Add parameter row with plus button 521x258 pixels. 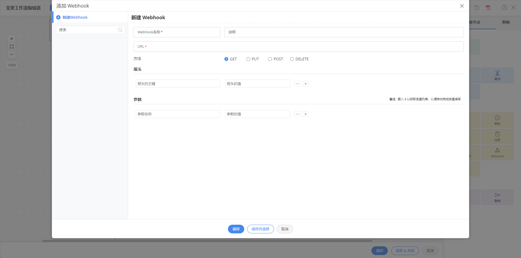[x=306, y=114]
